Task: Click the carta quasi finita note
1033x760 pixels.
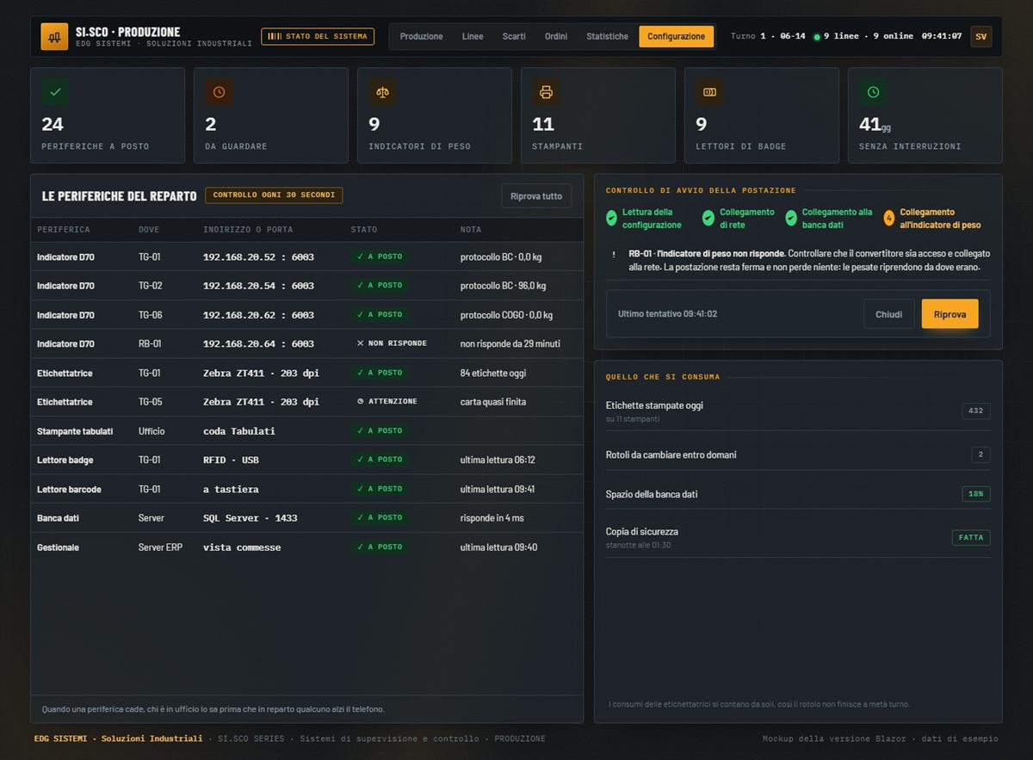Action: coord(493,402)
